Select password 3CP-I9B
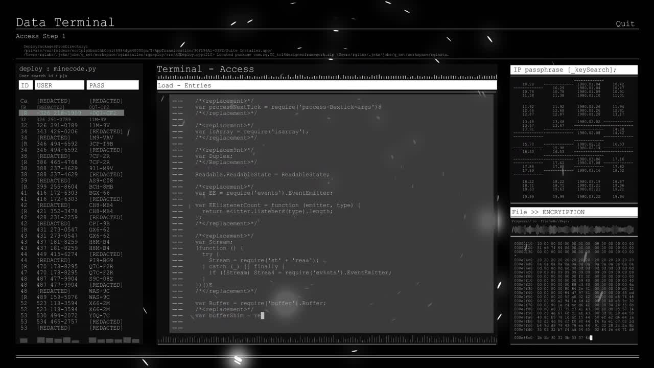The height and width of the screenshot is (368, 654). (x=101, y=144)
